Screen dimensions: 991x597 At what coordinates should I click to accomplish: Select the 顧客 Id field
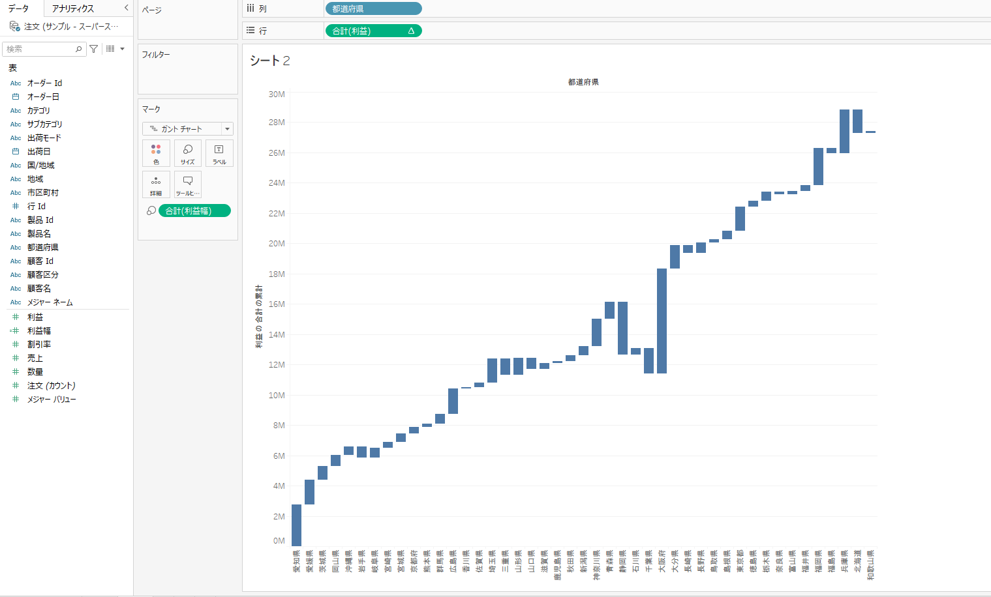click(40, 261)
